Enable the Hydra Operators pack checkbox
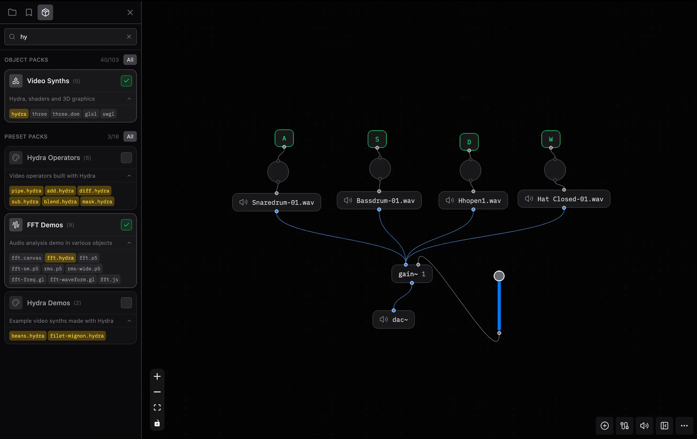 point(126,158)
